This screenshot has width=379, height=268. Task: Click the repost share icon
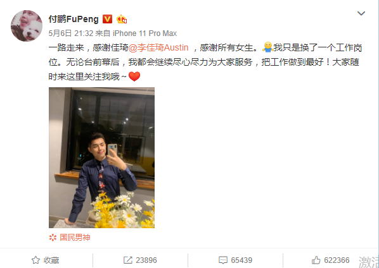coord(127,260)
